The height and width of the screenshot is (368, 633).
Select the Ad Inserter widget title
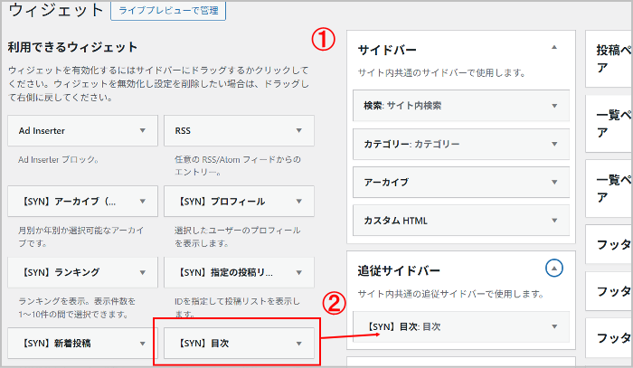(42, 131)
